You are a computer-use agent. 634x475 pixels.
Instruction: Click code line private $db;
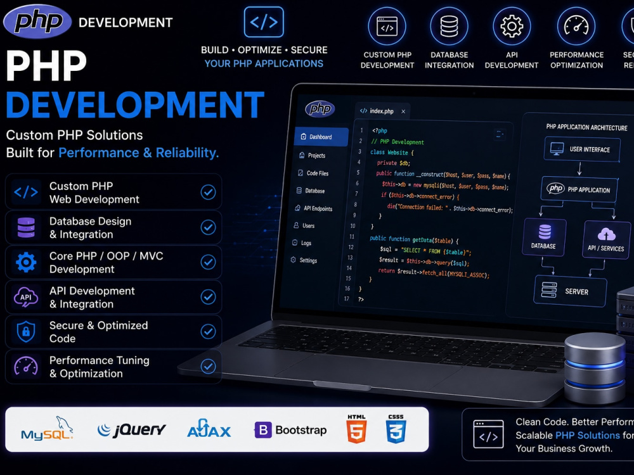(394, 163)
